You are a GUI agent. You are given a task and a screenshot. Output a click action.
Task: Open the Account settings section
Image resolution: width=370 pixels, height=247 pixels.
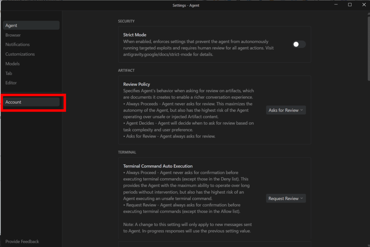tap(31, 102)
